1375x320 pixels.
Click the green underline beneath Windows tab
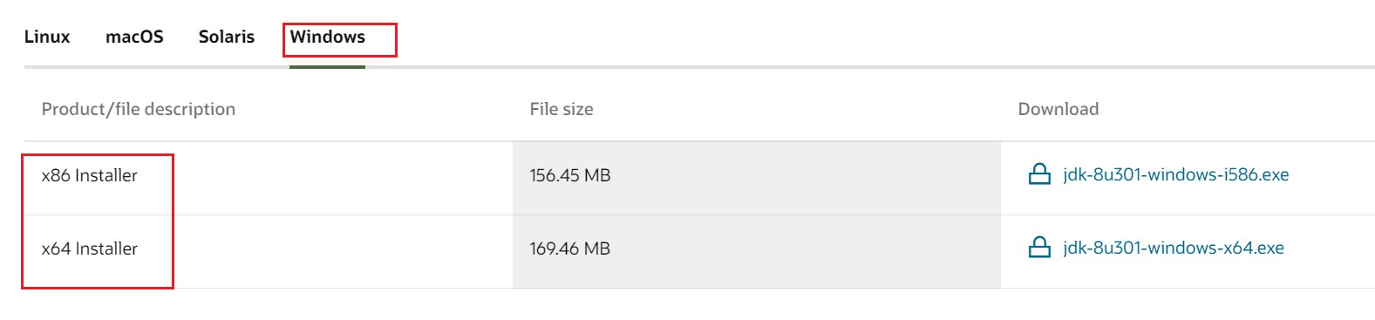(x=327, y=66)
